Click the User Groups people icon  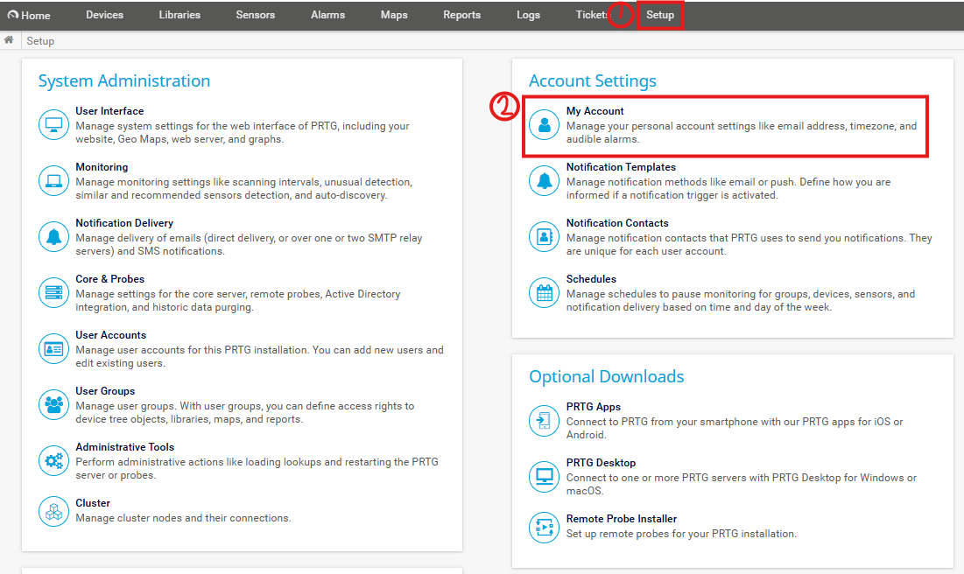[53, 404]
